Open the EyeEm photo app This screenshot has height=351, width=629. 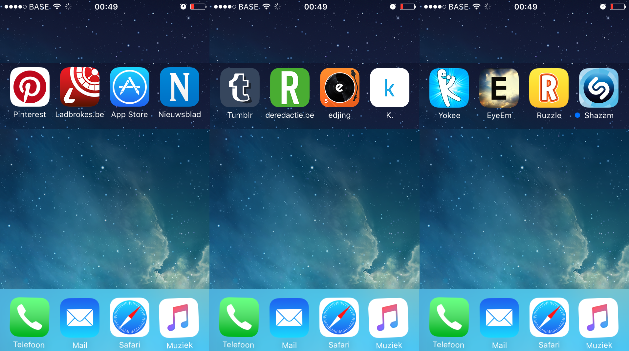[x=499, y=88]
